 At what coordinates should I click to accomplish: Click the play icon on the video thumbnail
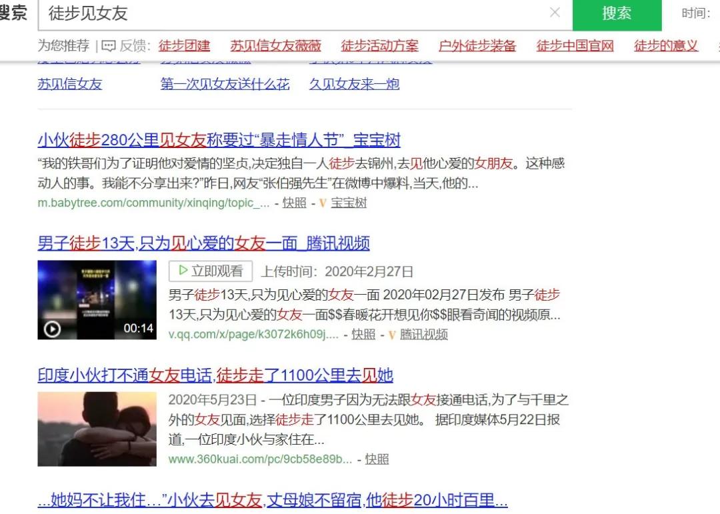click(53, 328)
